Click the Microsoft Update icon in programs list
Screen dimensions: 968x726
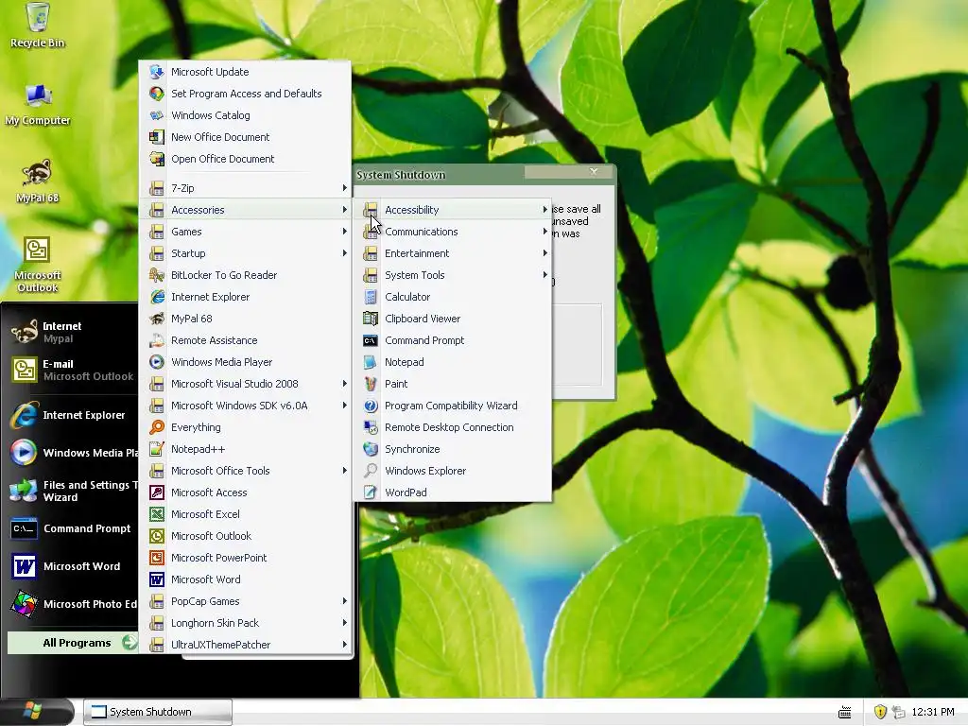[x=157, y=72]
